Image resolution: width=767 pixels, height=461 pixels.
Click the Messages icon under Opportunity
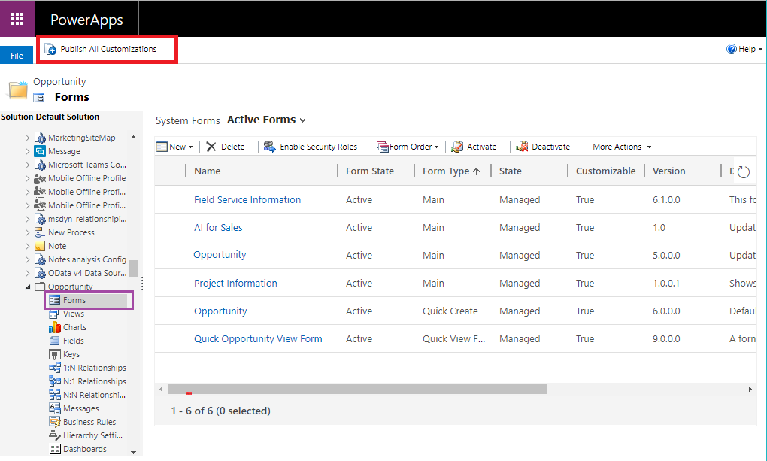point(55,408)
